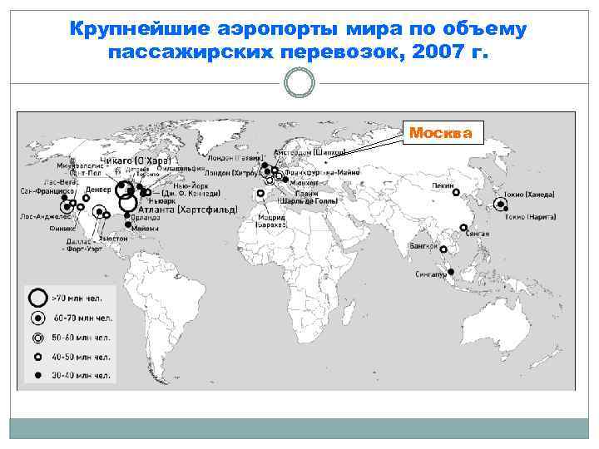Image resolution: width=599 pixels, height=449 pixels.
Task: Click the Хьюстон label
Action: click(113, 239)
